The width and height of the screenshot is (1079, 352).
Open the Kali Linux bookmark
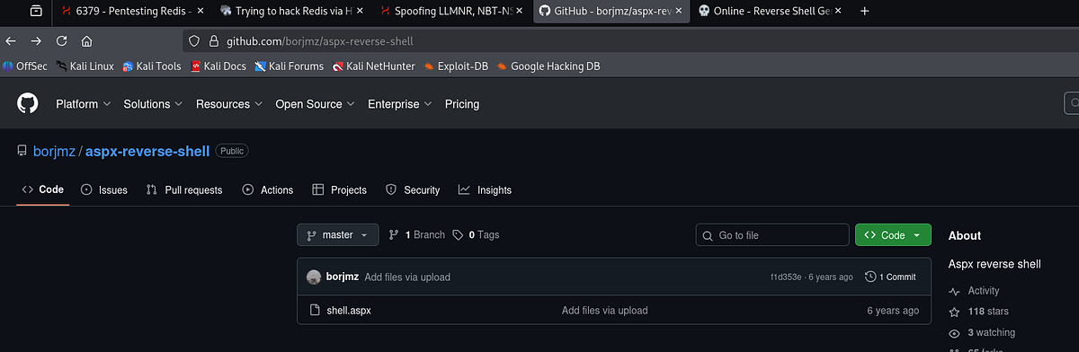click(85, 66)
